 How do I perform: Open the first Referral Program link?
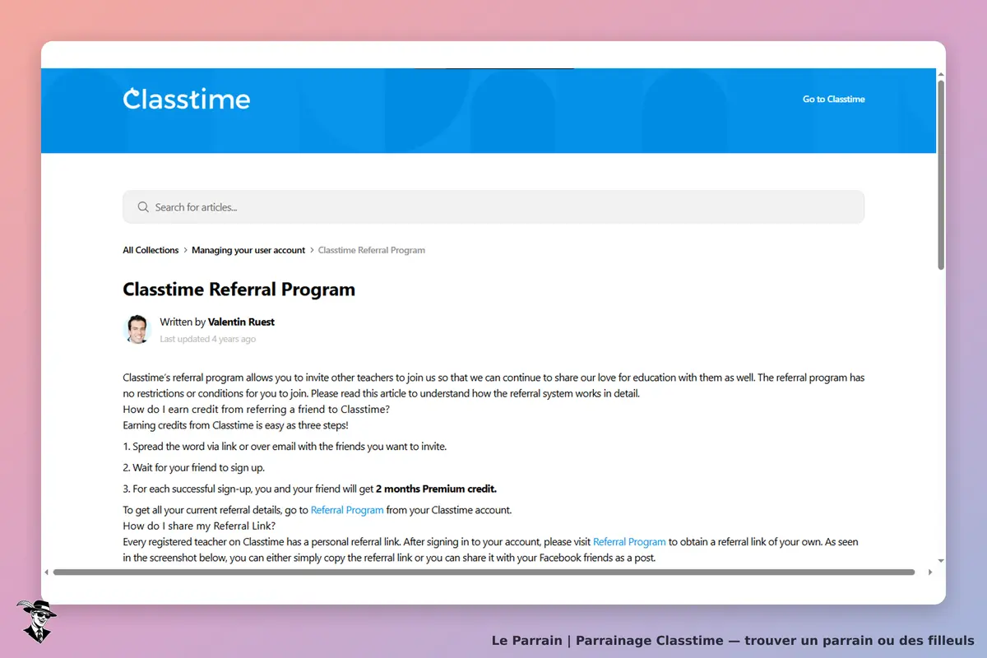pyautogui.click(x=347, y=510)
